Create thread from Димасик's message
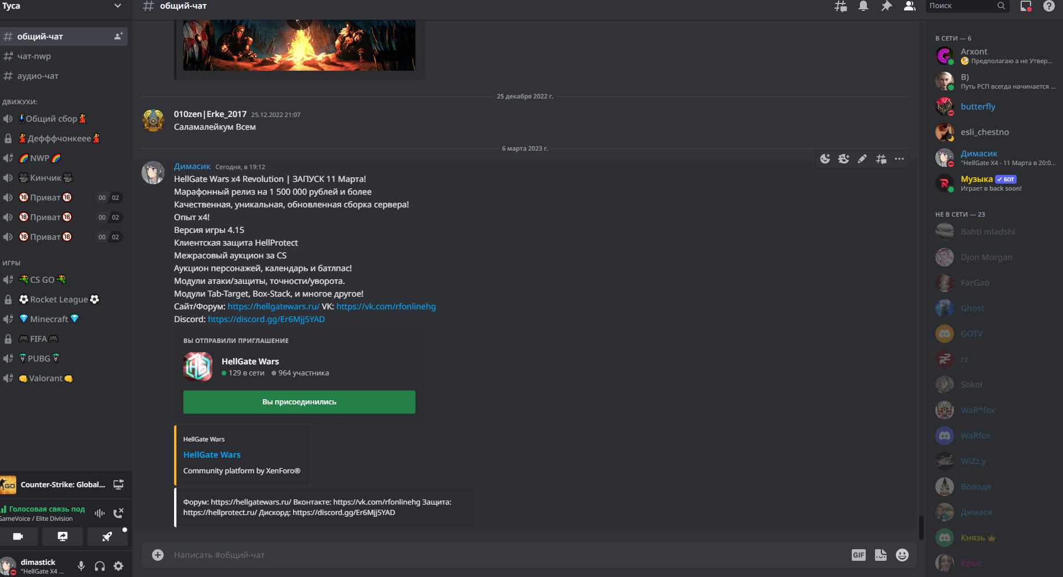Viewport: 1063px width, 577px height. click(881, 159)
